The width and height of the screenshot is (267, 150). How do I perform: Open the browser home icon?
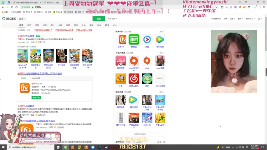click(16, 7)
